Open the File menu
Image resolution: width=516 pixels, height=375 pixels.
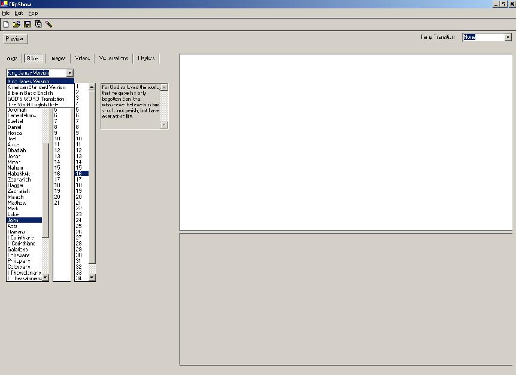6,13
